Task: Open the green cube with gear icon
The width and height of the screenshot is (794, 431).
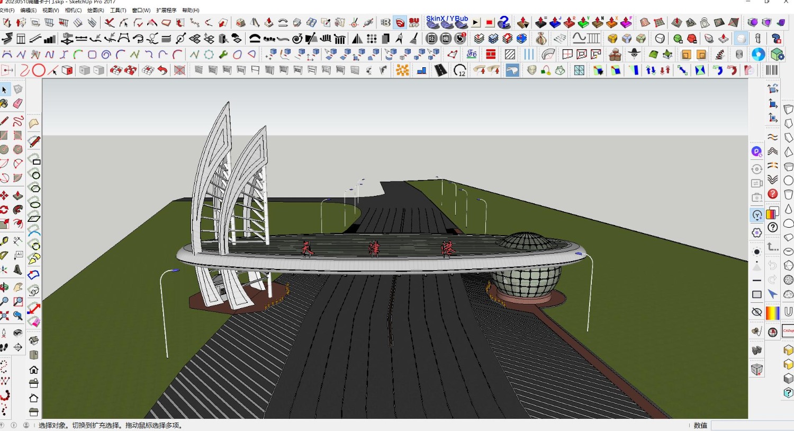Action: 777,54
